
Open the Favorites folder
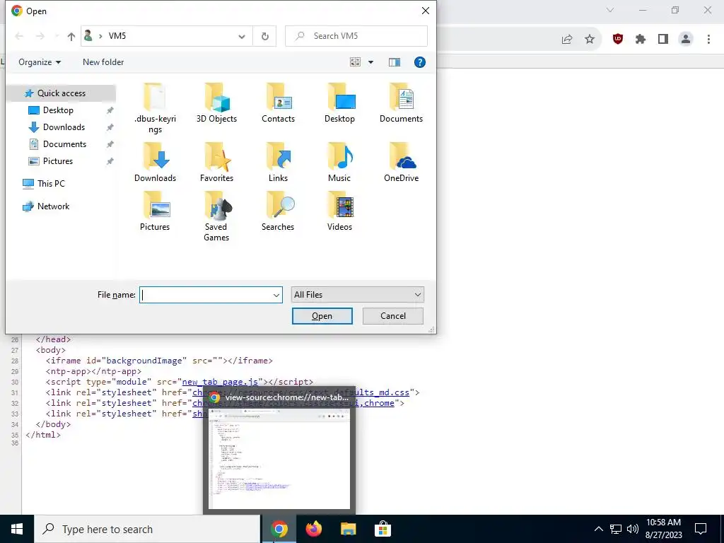click(216, 162)
